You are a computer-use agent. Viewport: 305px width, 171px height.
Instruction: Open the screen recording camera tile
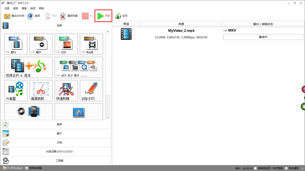[79, 111]
